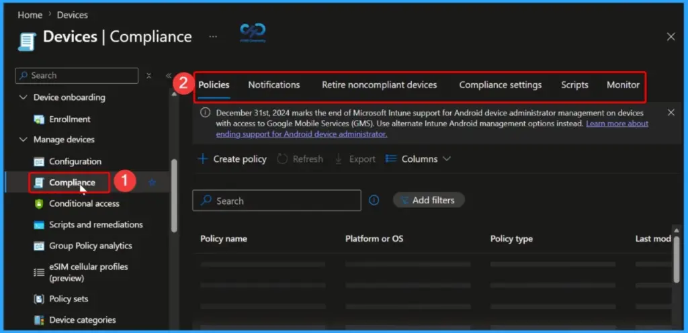Image resolution: width=688 pixels, height=333 pixels.
Task: Open Policy sets in the sidebar
Action: (69, 299)
